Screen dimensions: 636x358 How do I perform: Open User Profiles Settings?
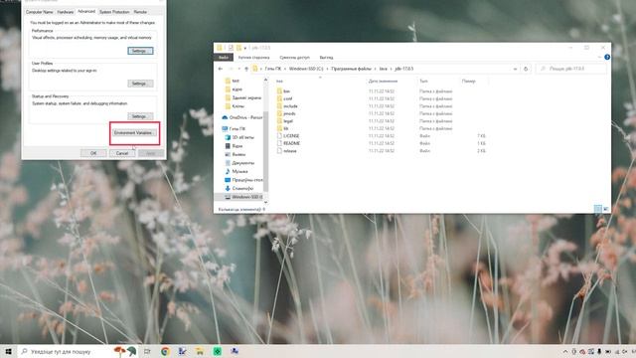pos(140,84)
